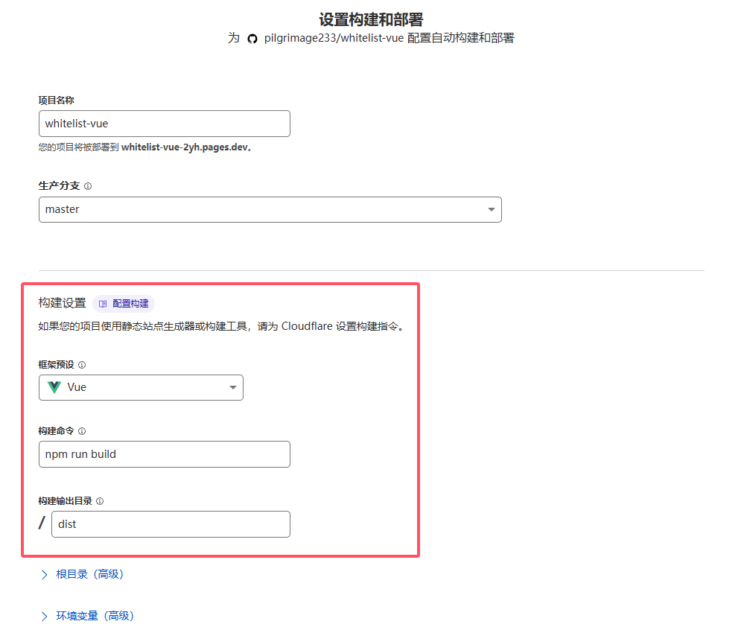The width and height of the screenshot is (744, 624).
Task: Open the 框架预设 Vue dropdown
Action: tap(141, 388)
